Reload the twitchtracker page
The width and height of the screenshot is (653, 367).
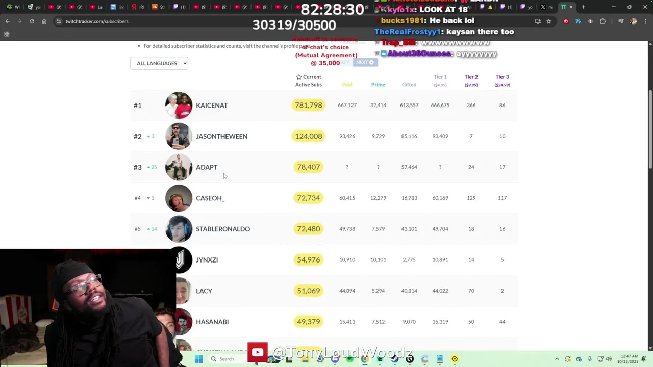(x=32, y=21)
